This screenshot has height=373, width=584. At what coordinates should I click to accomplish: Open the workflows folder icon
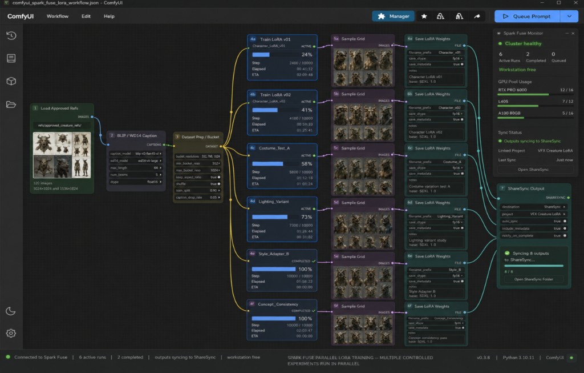[x=11, y=104]
